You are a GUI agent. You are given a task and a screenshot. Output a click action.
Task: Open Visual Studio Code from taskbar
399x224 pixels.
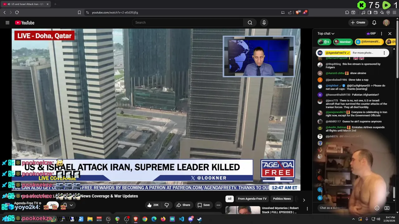(181, 219)
